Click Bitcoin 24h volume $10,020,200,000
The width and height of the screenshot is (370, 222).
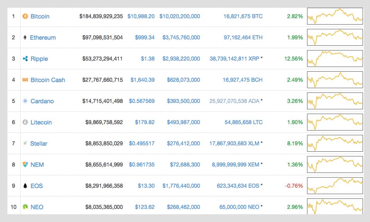(179, 16)
